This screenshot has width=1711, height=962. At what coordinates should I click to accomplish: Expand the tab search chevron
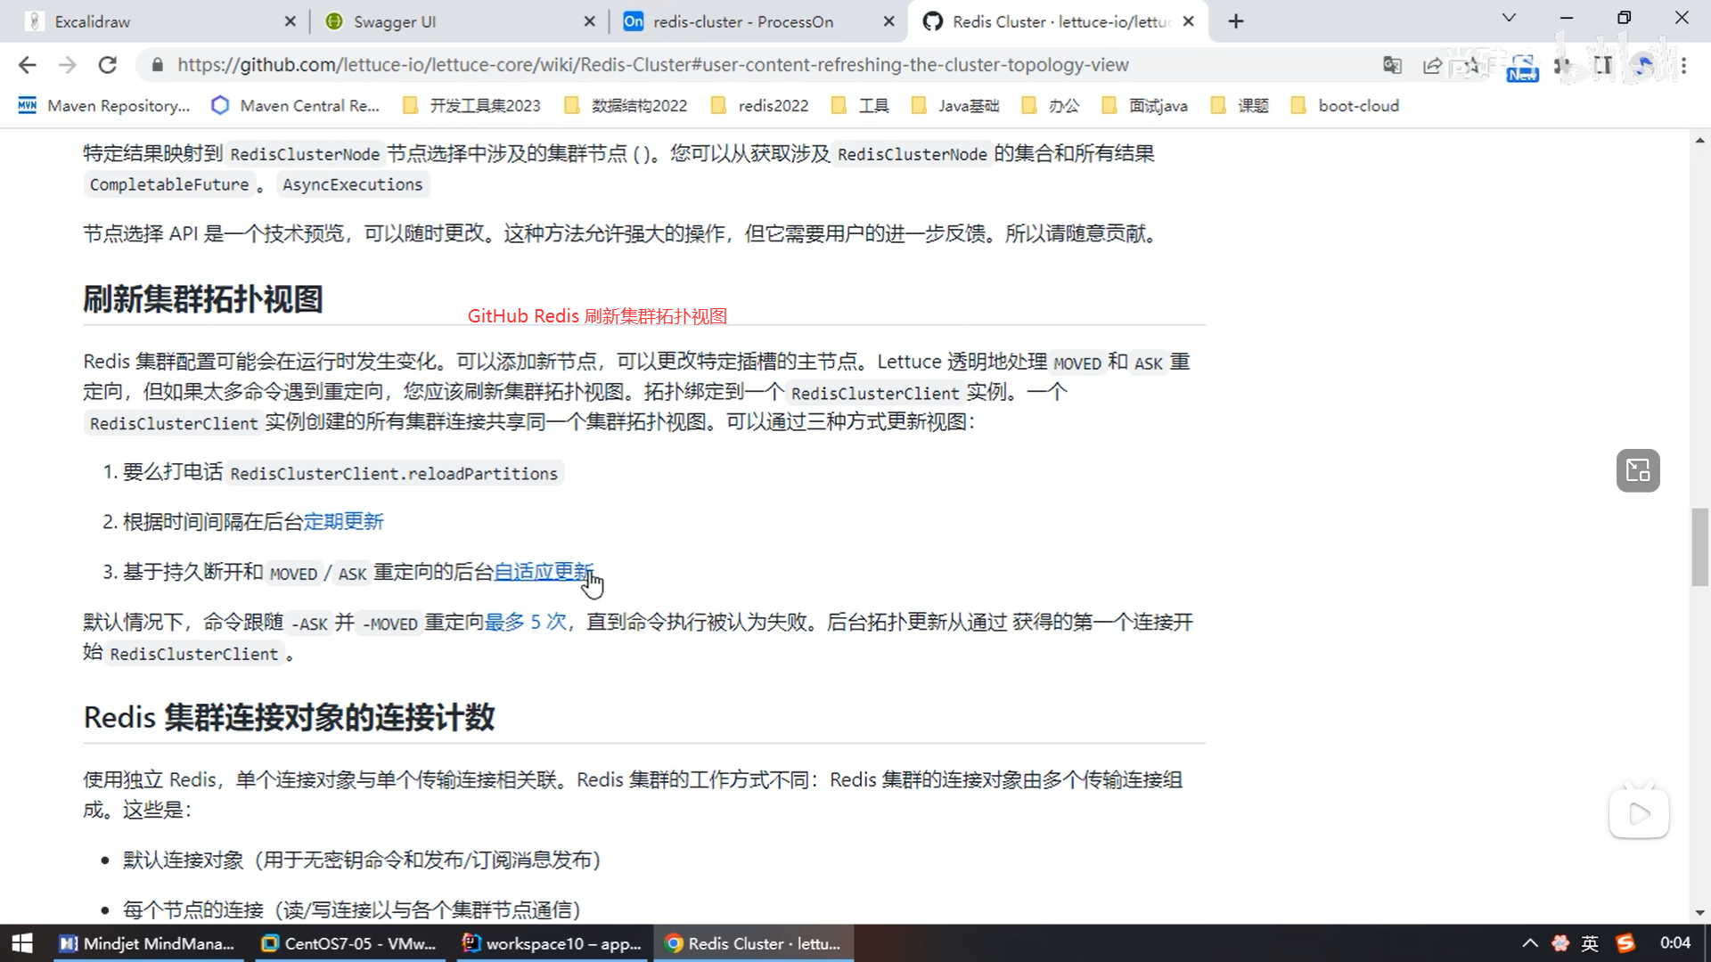pos(1509,18)
